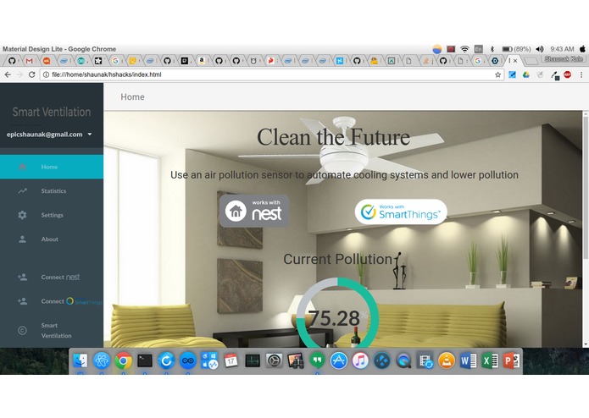Open the Atom editor from the dock

[102, 361]
